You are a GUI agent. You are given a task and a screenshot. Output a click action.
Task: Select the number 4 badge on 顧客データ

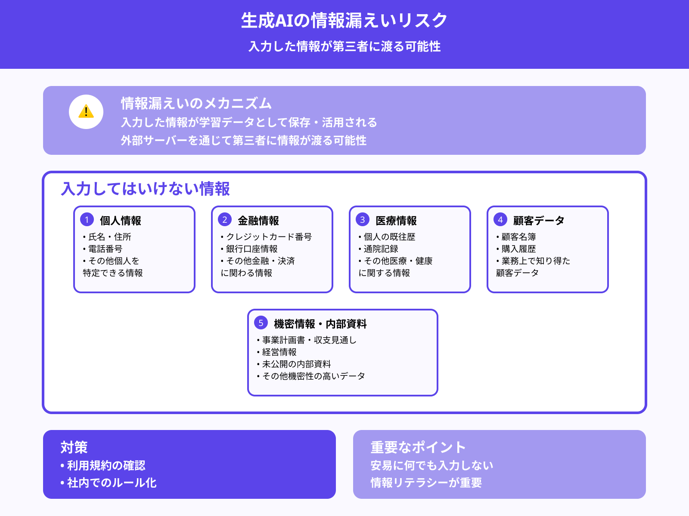(x=500, y=220)
